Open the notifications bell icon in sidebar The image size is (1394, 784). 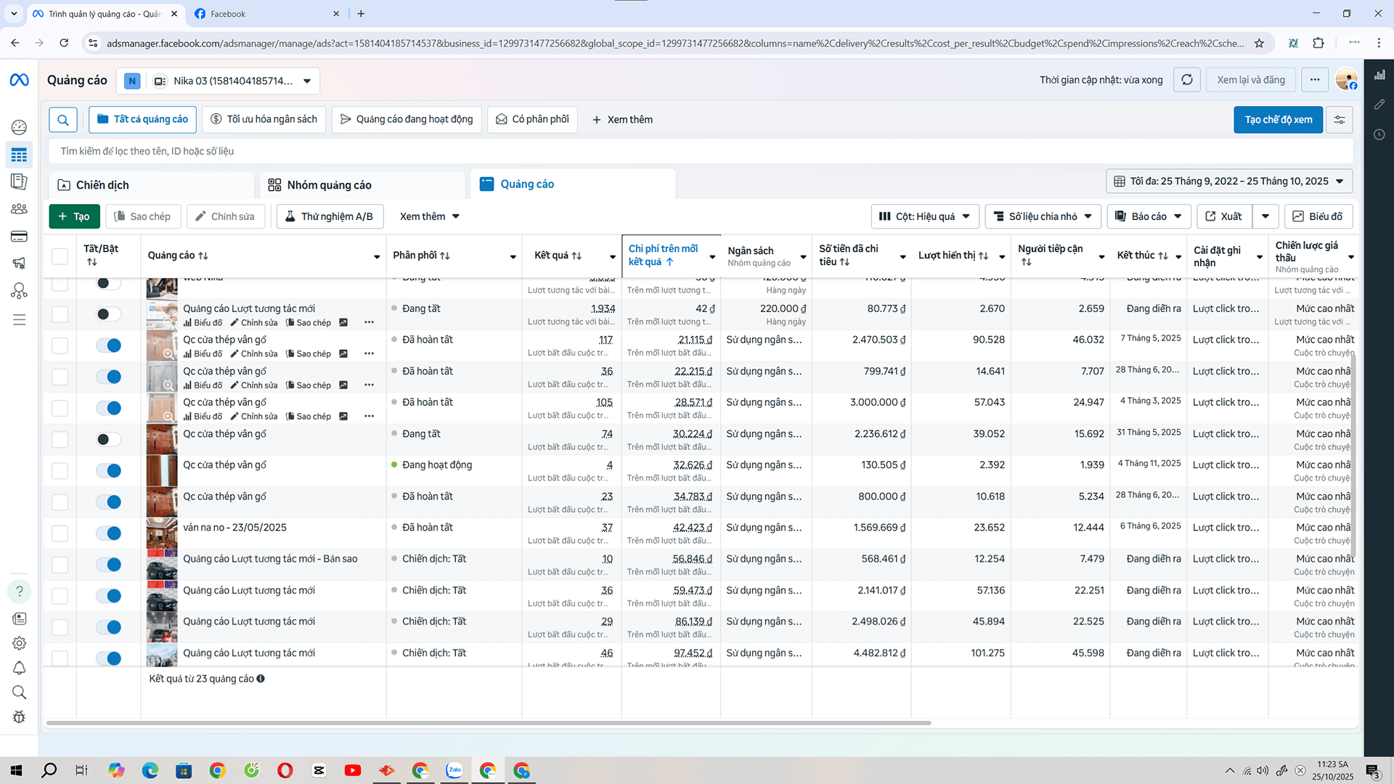(x=19, y=668)
